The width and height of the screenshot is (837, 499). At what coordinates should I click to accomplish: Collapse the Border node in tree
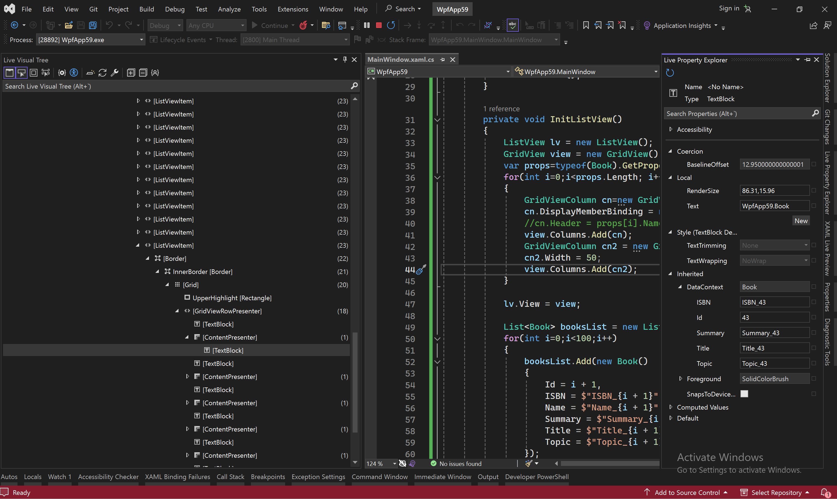click(x=148, y=258)
